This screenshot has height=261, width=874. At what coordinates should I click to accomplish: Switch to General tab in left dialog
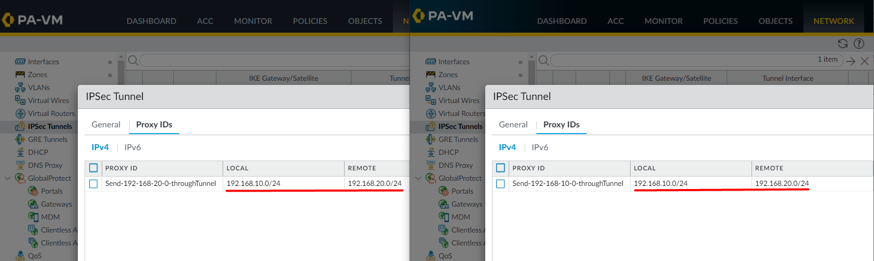pyautogui.click(x=106, y=125)
